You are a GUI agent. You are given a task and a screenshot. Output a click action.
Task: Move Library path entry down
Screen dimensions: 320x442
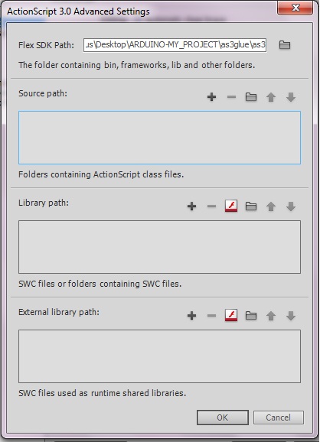pos(291,206)
